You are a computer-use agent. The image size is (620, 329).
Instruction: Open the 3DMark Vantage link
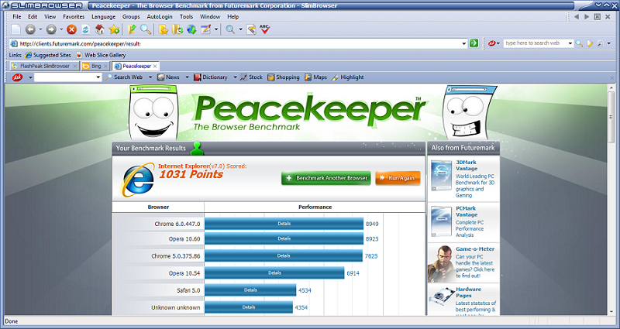point(467,165)
